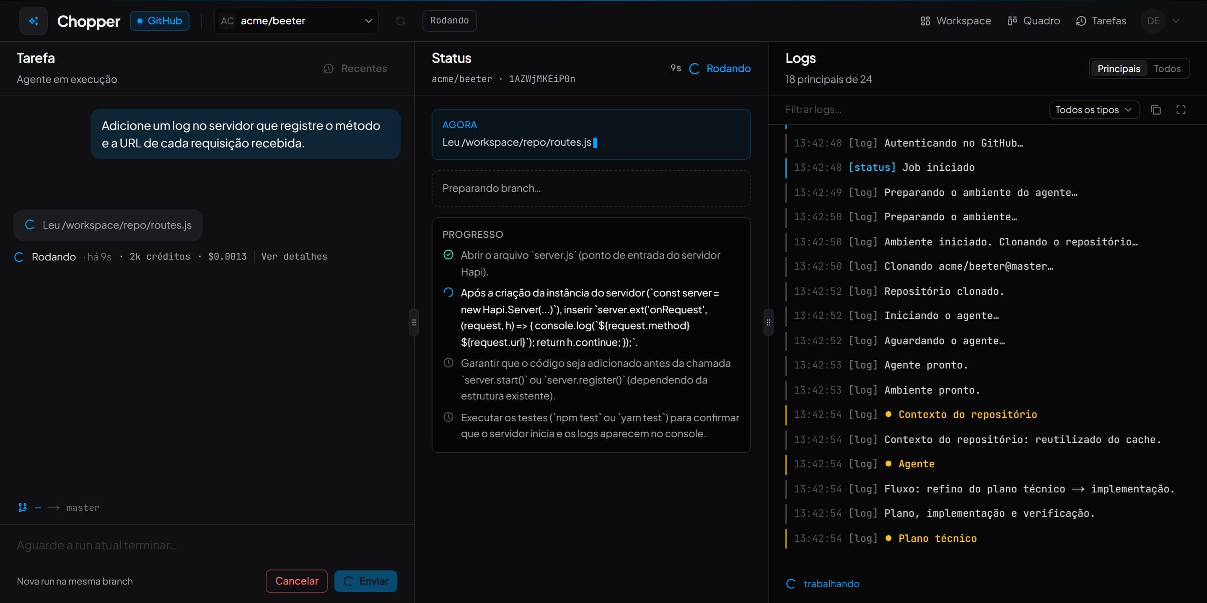Click the Rodando status pill in header

tap(449, 21)
